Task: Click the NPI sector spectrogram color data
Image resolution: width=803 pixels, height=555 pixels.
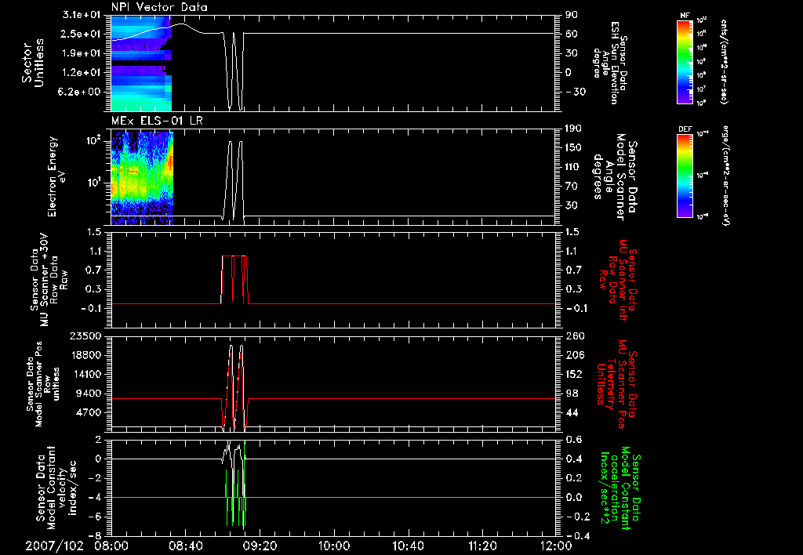Action: coord(141,63)
